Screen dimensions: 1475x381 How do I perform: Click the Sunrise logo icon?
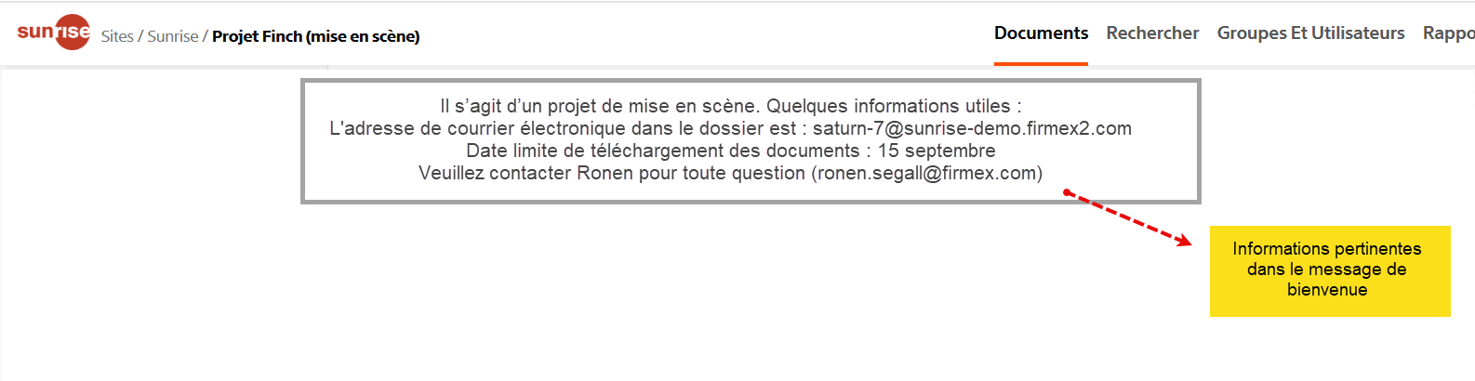(x=54, y=32)
